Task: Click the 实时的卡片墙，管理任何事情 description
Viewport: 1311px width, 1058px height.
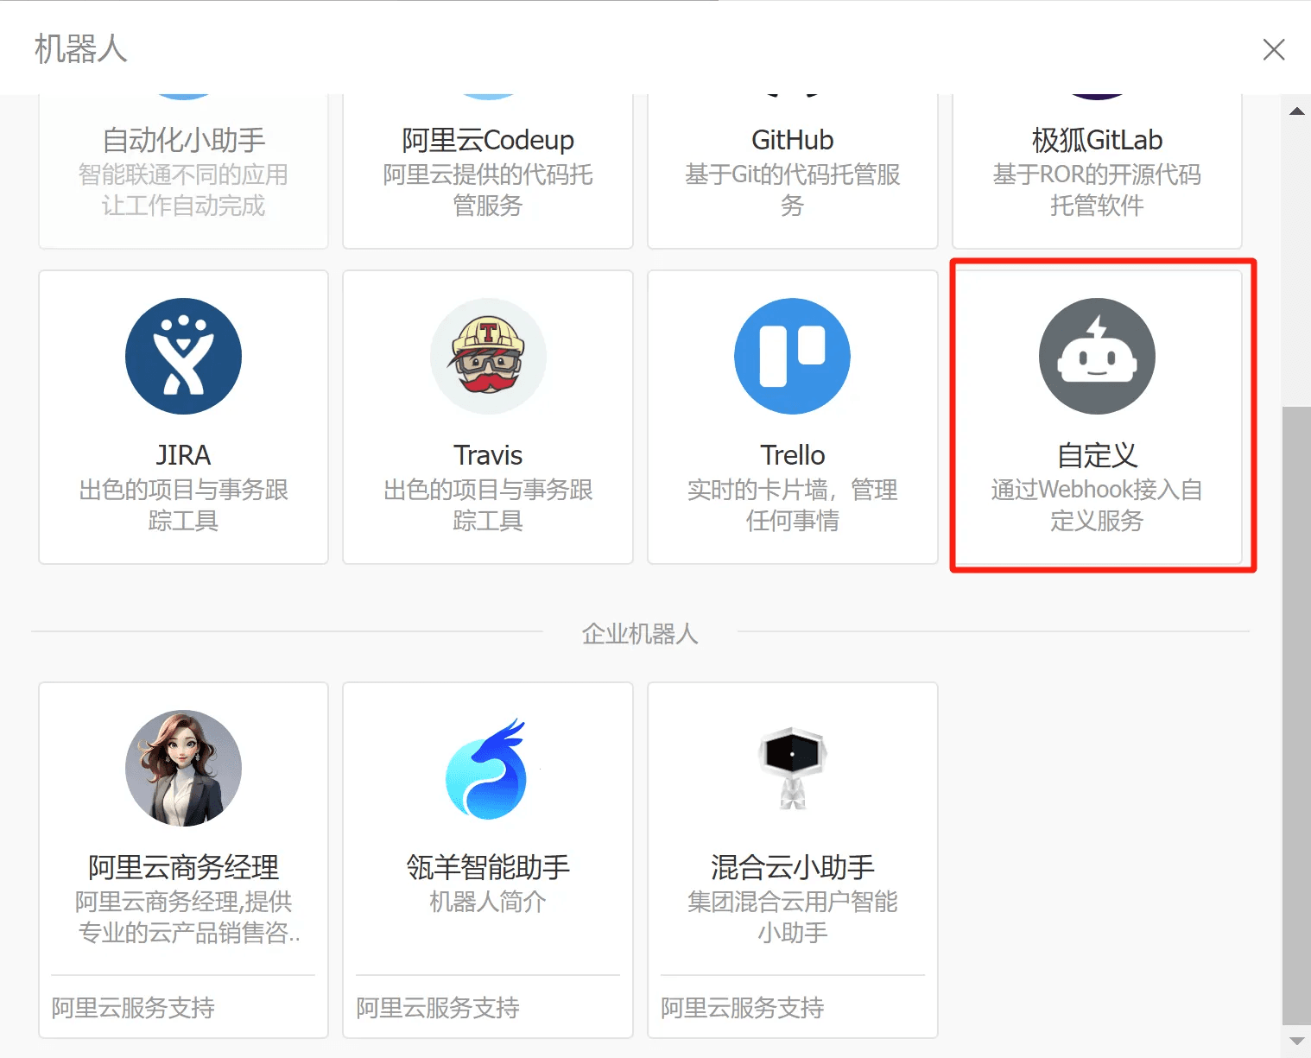Action: pyautogui.click(x=792, y=505)
